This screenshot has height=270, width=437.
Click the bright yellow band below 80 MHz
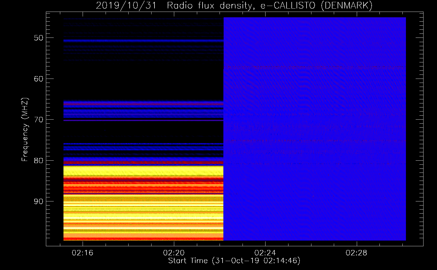pos(143,170)
